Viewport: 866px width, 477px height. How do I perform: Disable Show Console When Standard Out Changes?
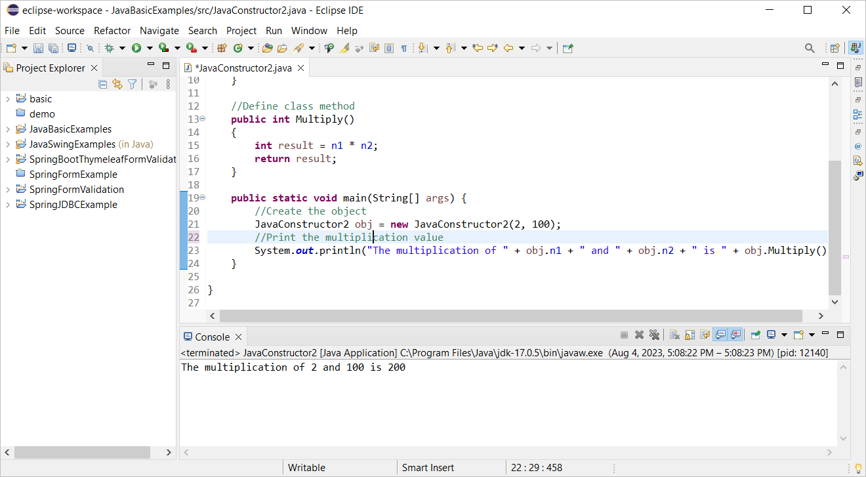720,335
